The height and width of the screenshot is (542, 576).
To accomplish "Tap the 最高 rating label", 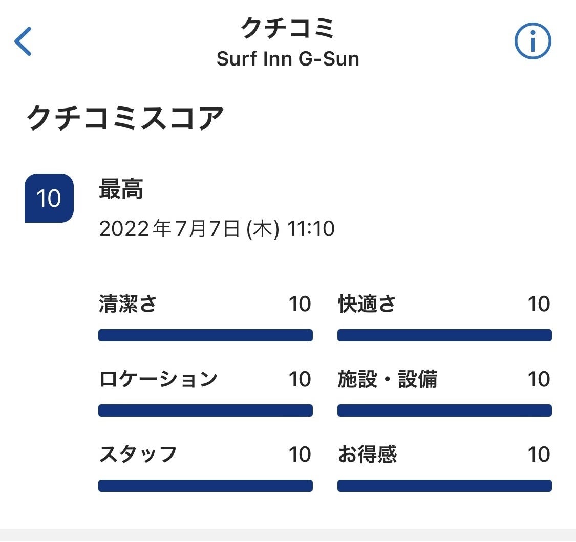I will point(121,190).
